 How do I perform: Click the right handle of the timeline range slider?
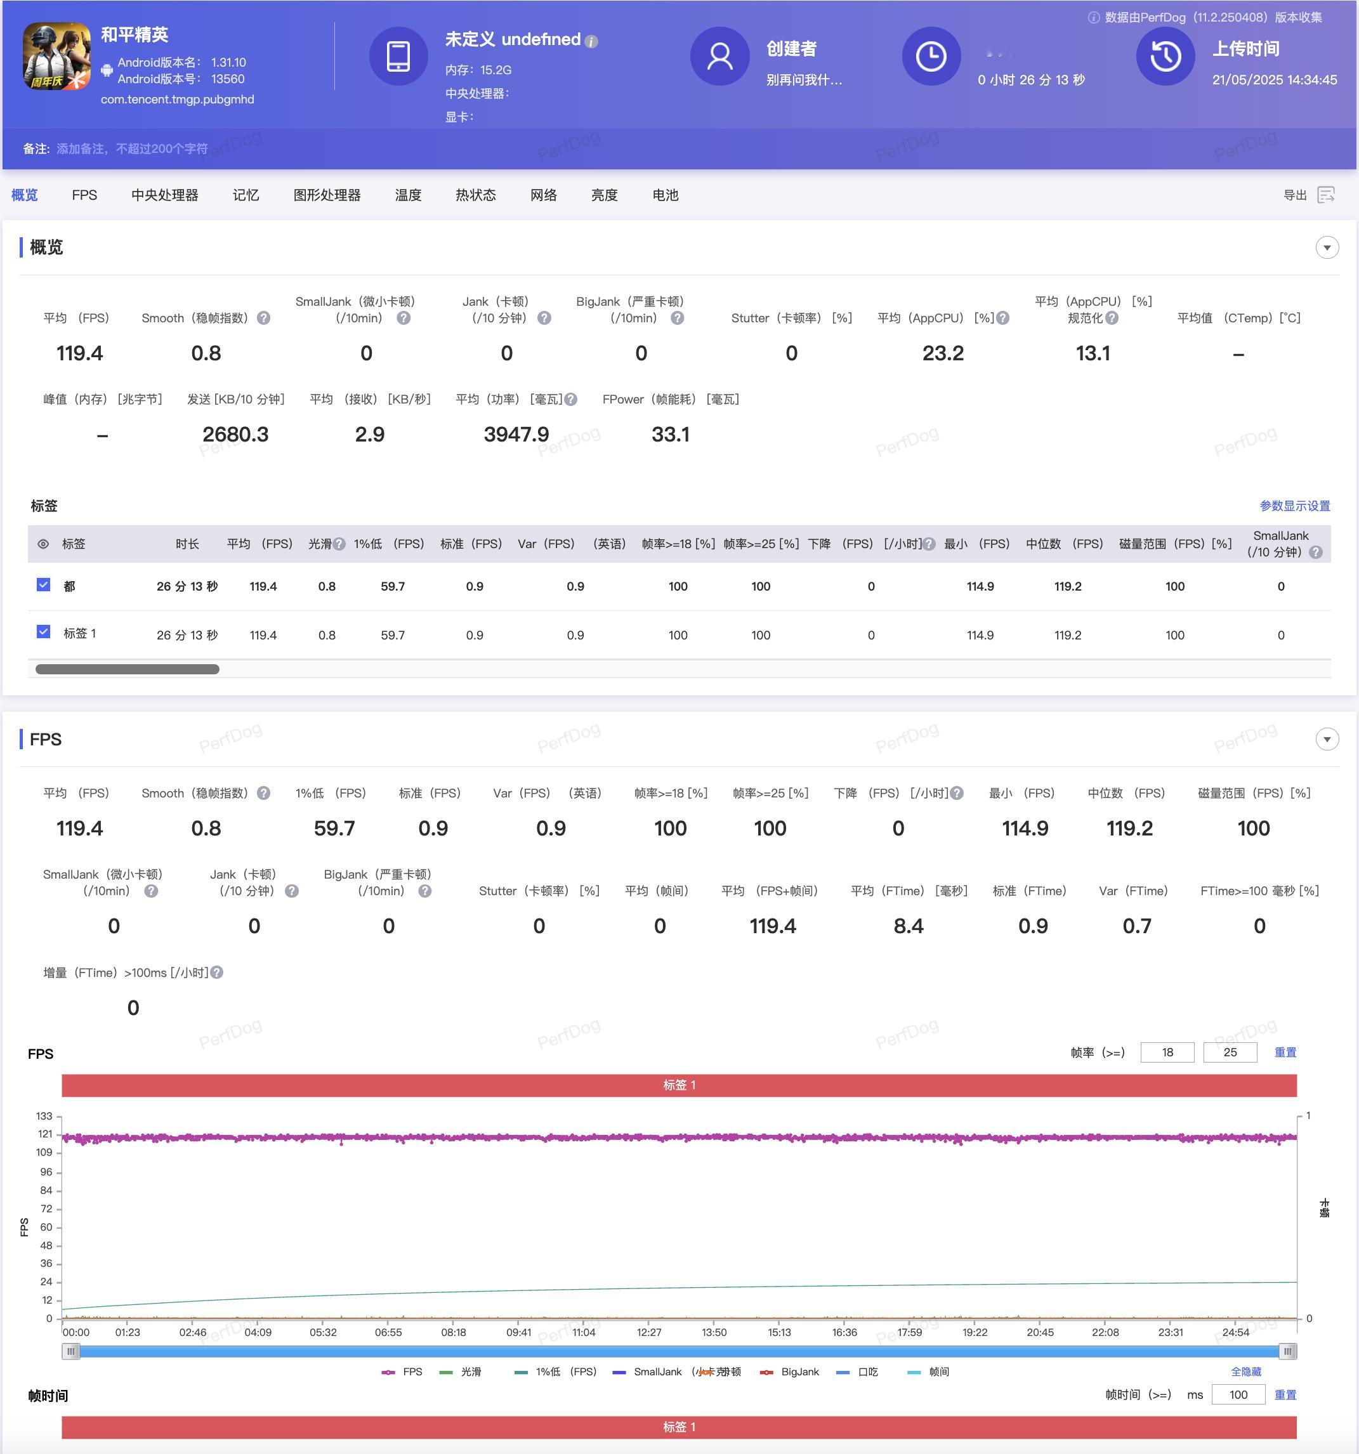point(1288,1352)
